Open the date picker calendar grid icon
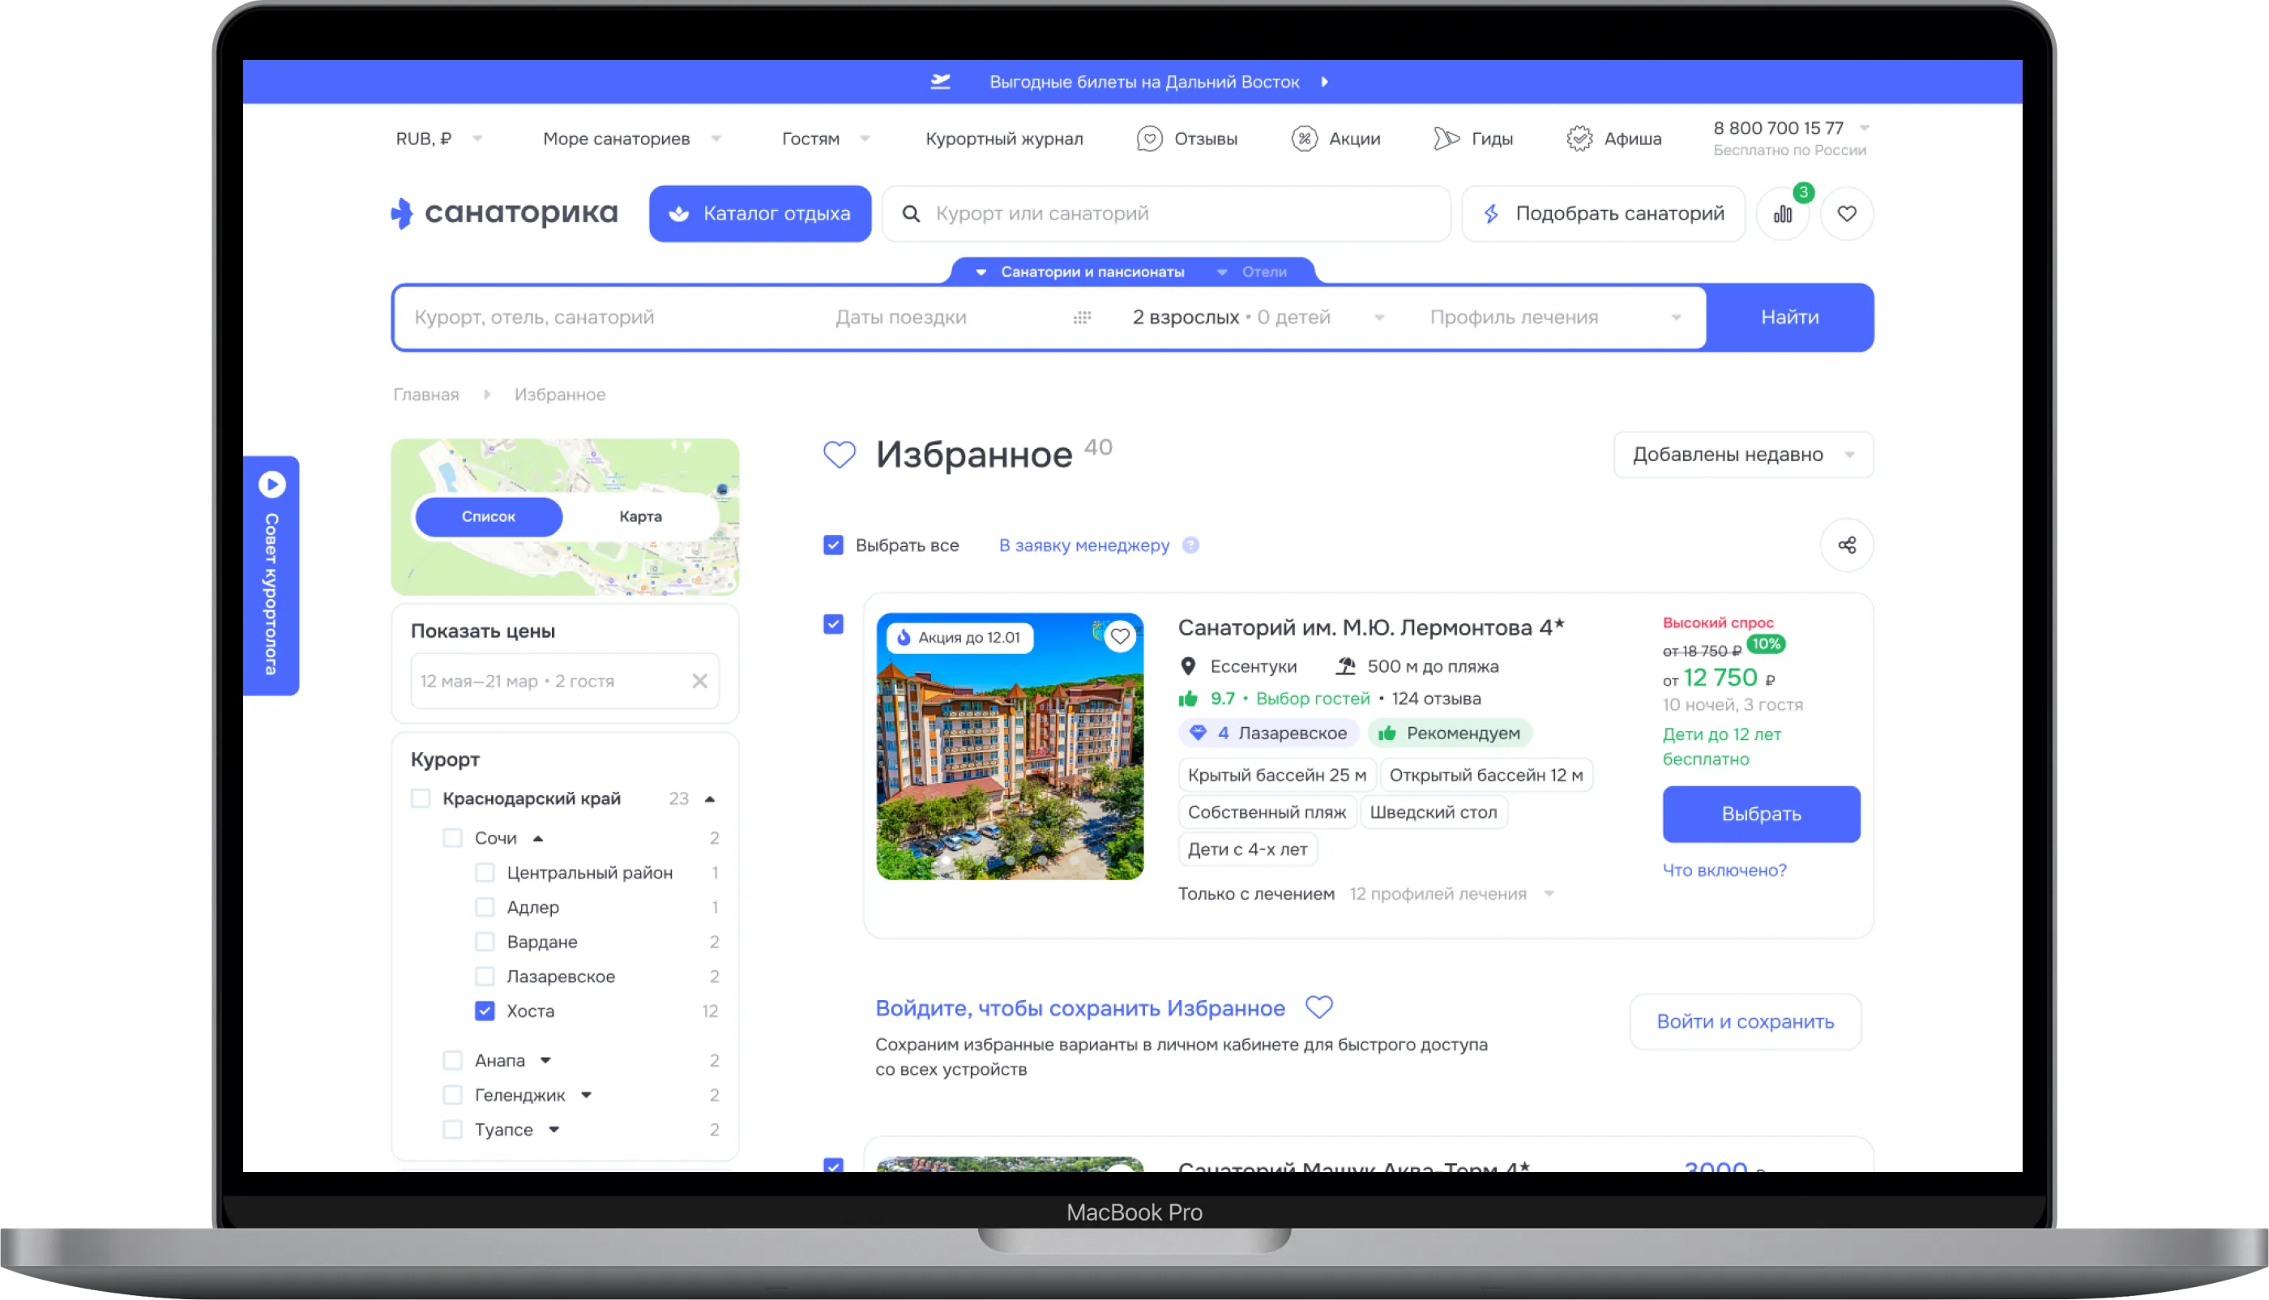 (x=1082, y=318)
